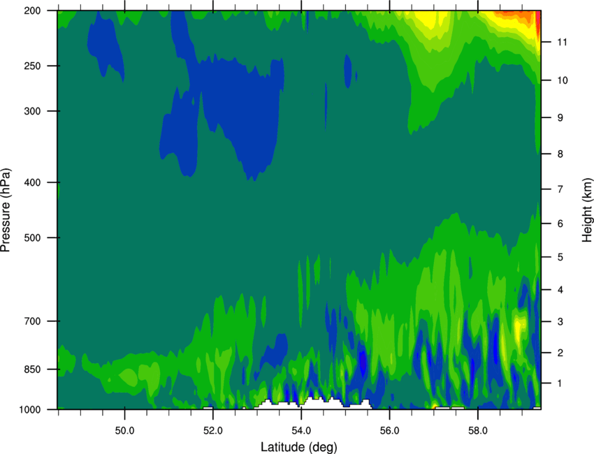Image resolution: width=594 pixels, height=454 pixels.
Task: Click the 10 km height label
Action: coord(563,80)
